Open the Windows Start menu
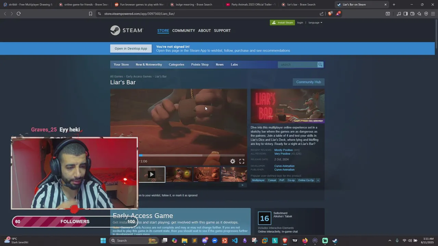The width and height of the screenshot is (438, 246). click(x=103, y=241)
